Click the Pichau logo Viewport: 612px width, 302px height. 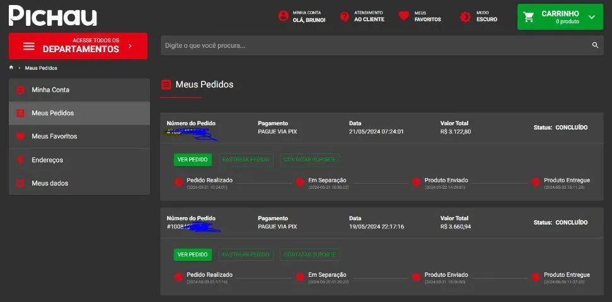[52, 16]
